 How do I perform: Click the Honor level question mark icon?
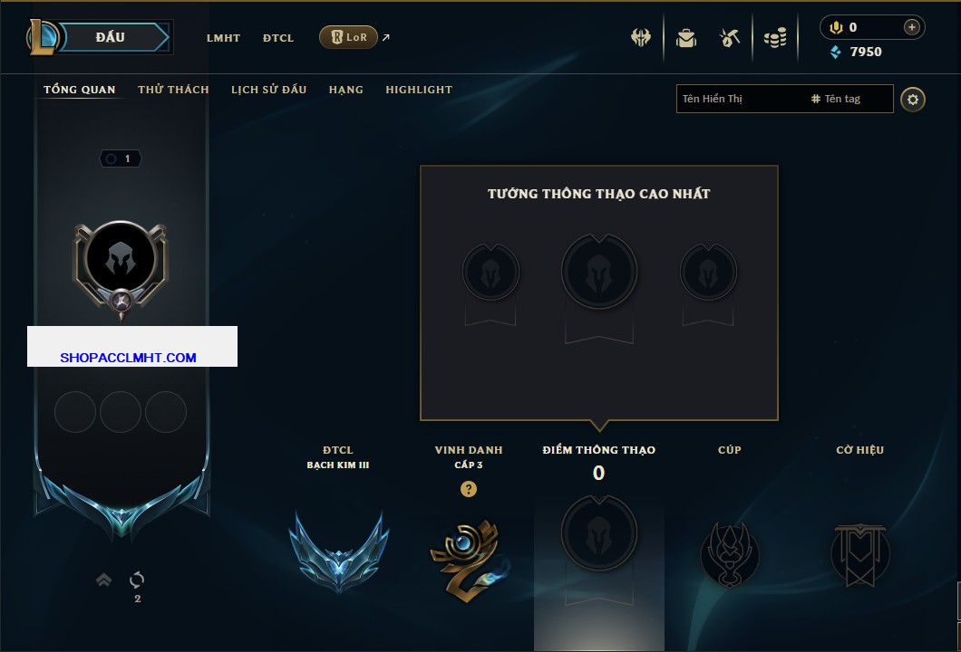[x=468, y=488]
